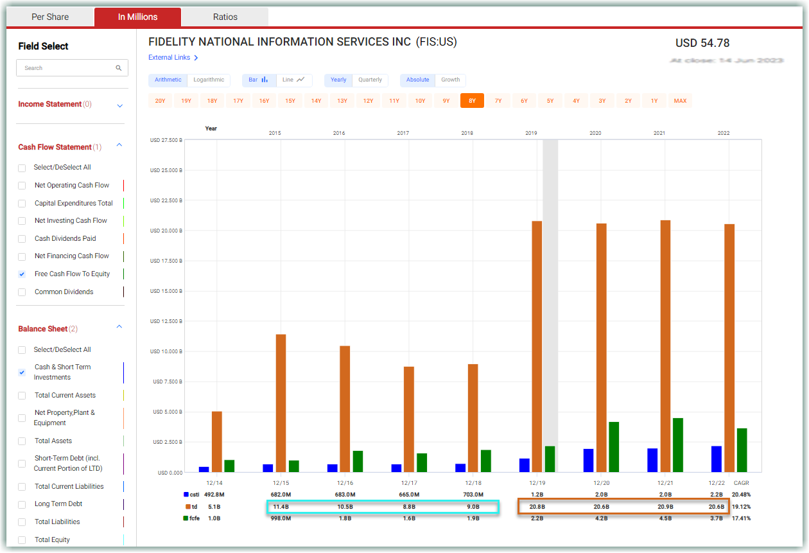Image resolution: width=809 pixels, height=553 pixels.
Task: Click the 11.4B td value
Action: tap(281, 507)
